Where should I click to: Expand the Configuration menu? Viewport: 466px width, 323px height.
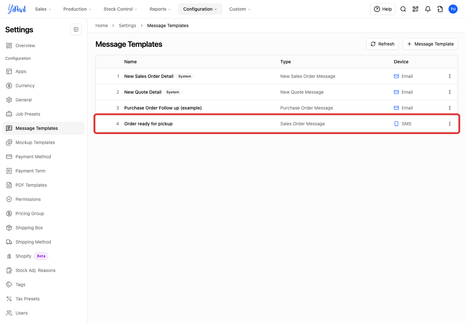(200, 9)
